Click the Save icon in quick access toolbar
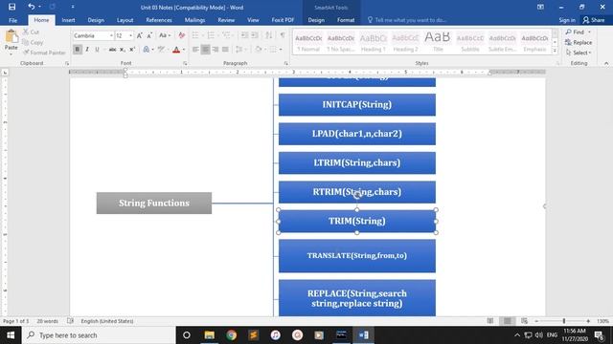This screenshot has height=344, width=613. click(11, 7)
